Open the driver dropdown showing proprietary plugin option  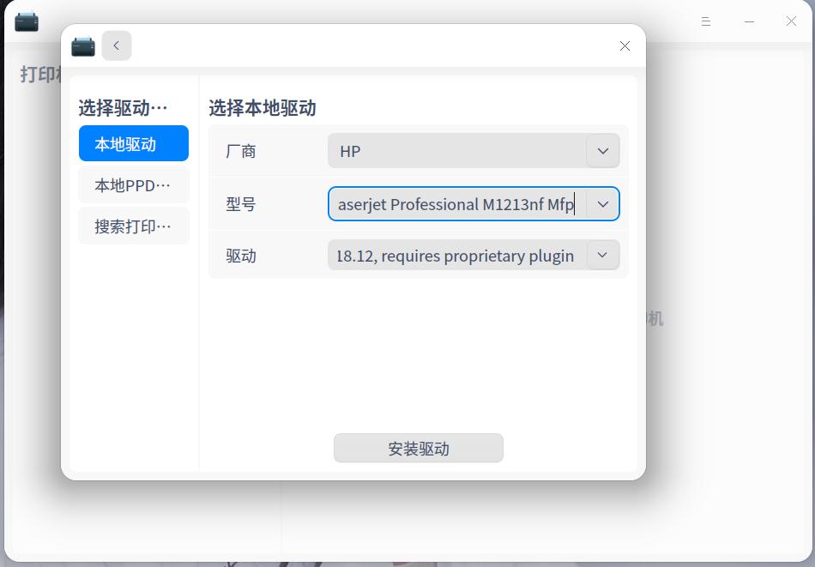(474, 255)
